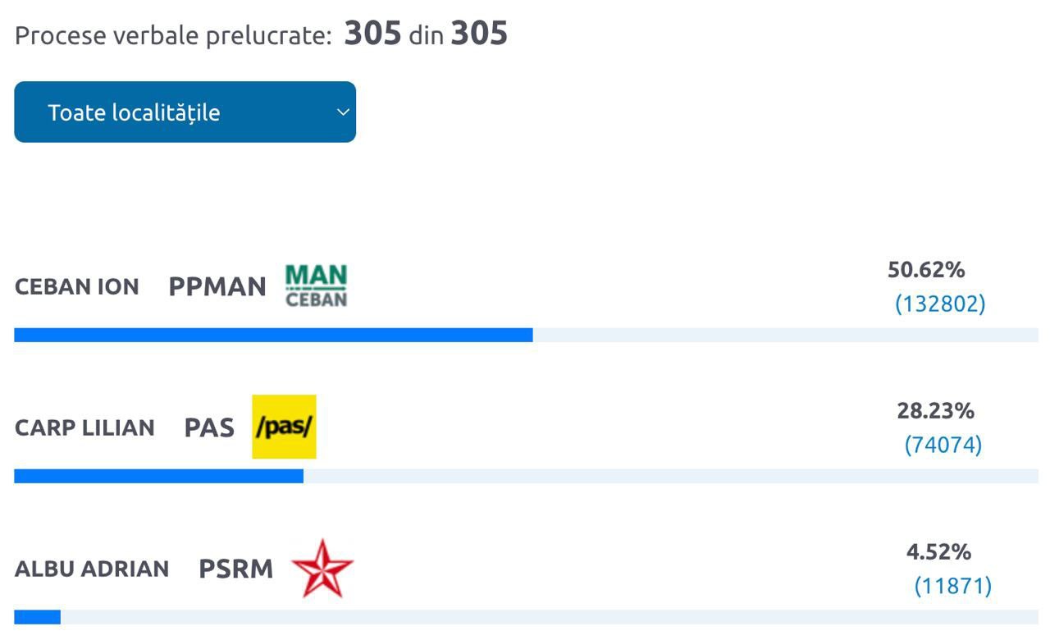The width and height of the screenshot is (1050, 640).
Task: Click the 50.62% percentage value
Action: click(926, 270)
